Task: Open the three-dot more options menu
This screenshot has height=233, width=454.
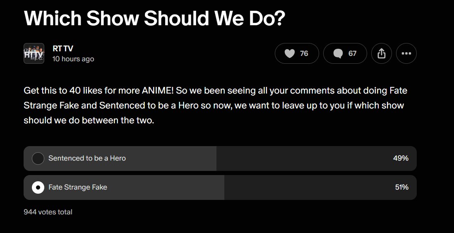Action: 406,53
